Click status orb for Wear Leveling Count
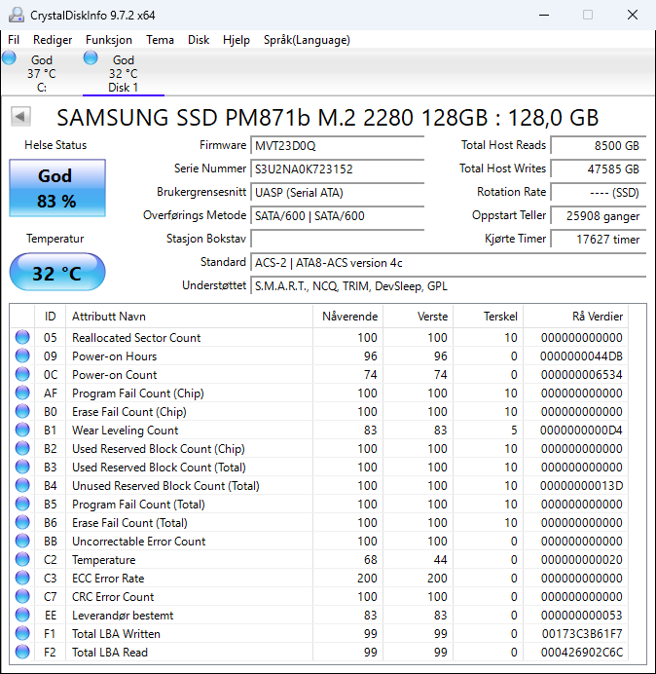Image resolution: width=656 pixels, height=674 pixels. pyautogui.click(x=22, y=430)
